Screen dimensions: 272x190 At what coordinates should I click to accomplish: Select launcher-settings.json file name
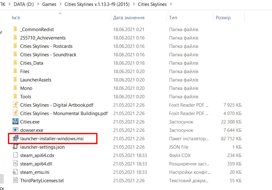coord(42,147)
